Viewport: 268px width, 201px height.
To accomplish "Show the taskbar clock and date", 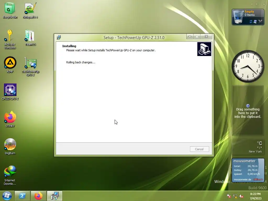I will click(x=255, y=196).
